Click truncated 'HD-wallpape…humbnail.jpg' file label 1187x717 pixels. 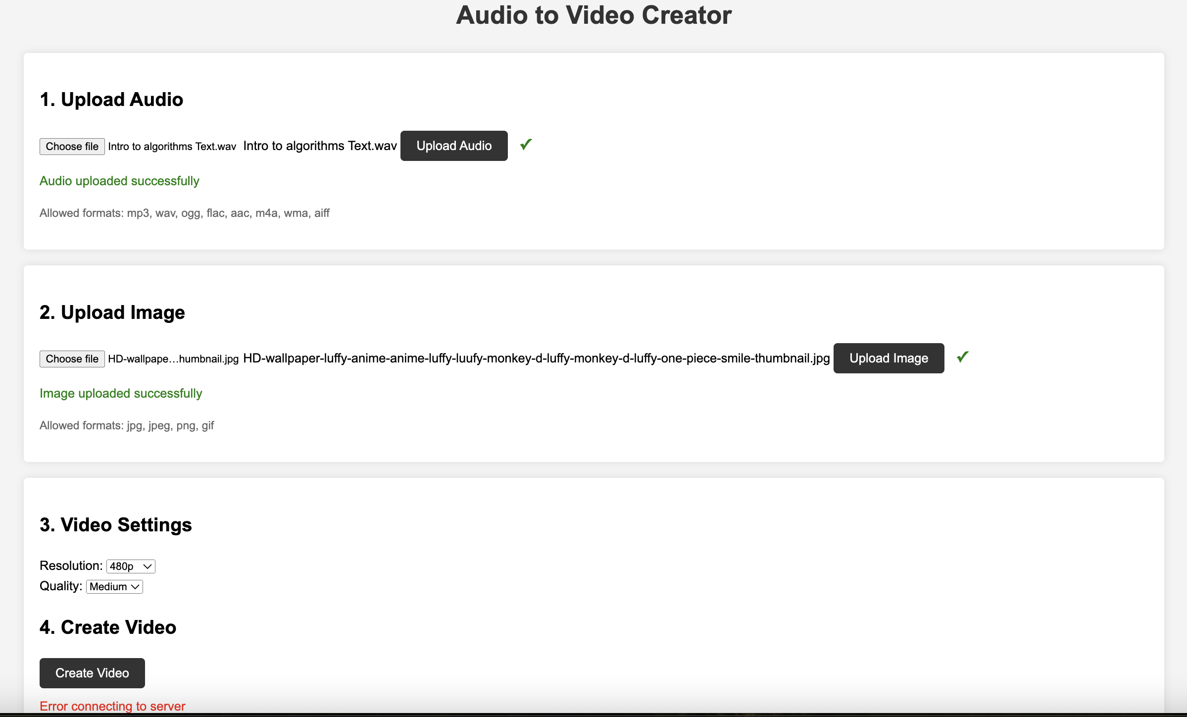173,358
